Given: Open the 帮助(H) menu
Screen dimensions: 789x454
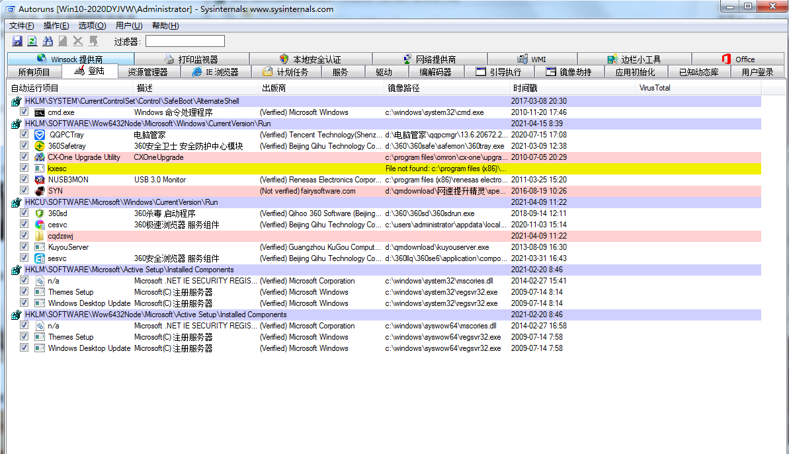Looking at the screenshot, I should coord(165,26).
